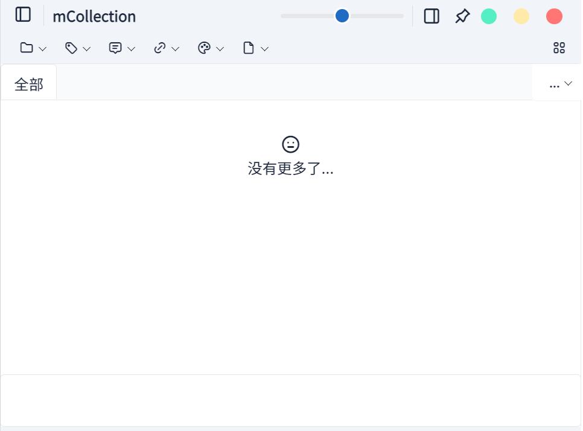Open the folder filter icon
This screenshot has height=431, width=583.
pos(27,48)
